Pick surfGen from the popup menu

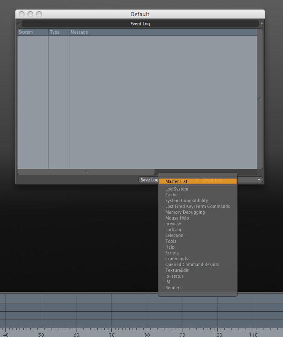point(198,230)
